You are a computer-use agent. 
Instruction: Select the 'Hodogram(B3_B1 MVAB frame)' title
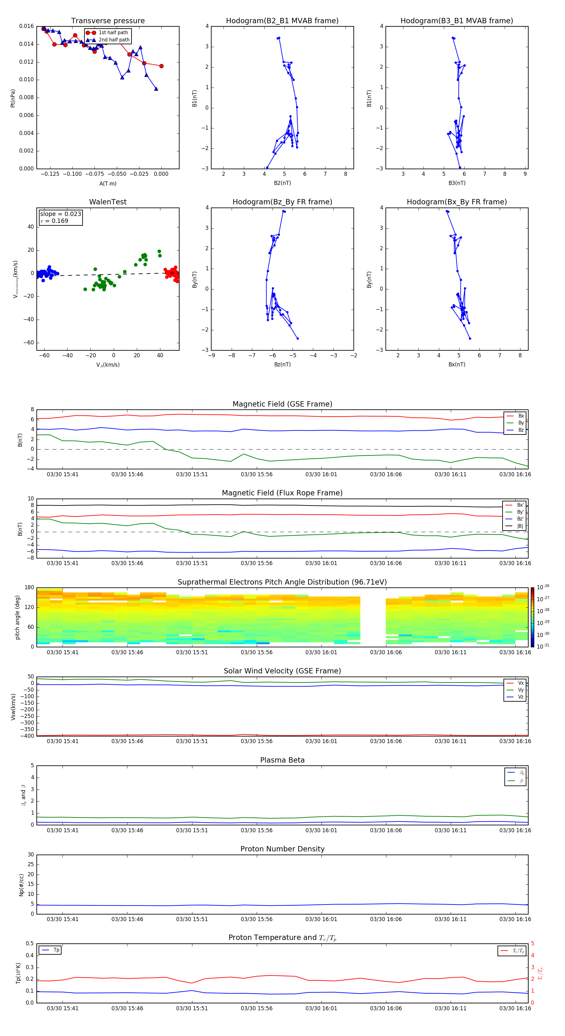coord(457,21)
